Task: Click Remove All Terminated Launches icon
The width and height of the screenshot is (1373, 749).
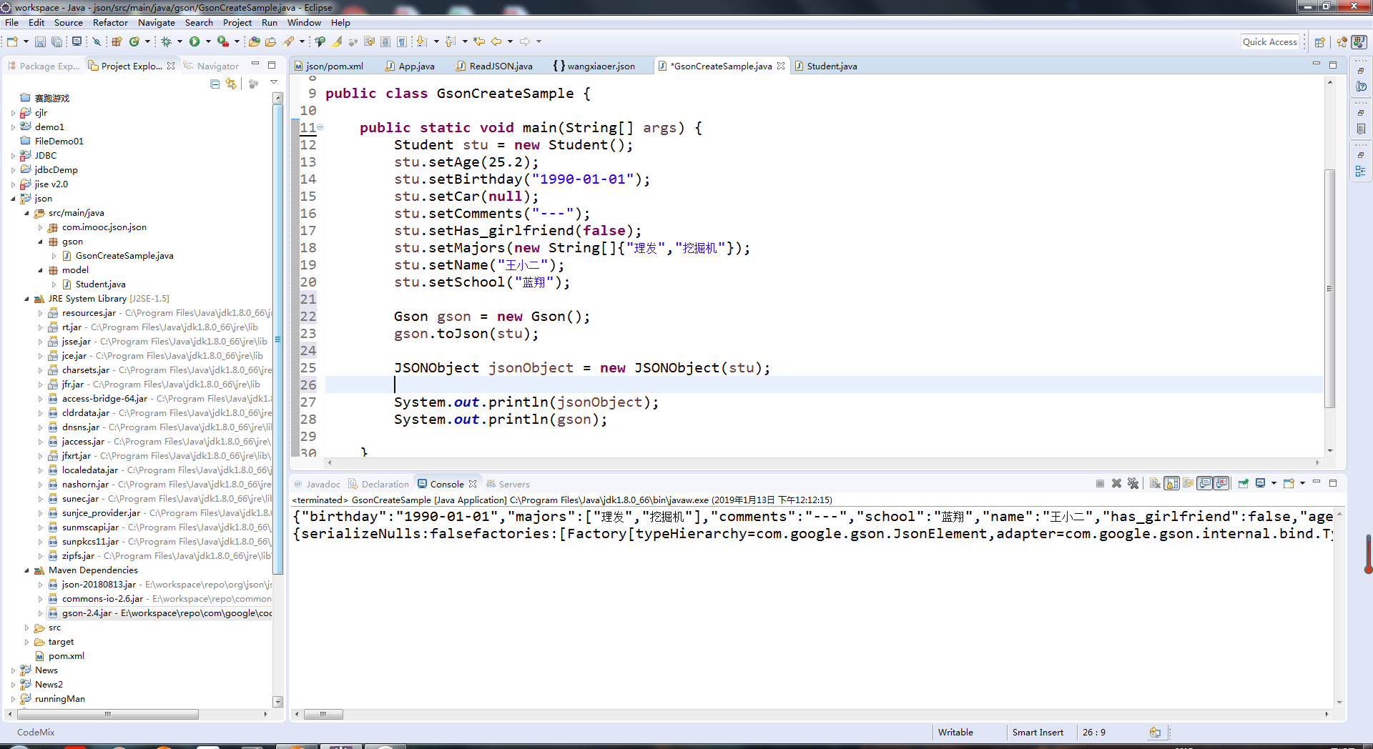Action: click(1133, 484)
